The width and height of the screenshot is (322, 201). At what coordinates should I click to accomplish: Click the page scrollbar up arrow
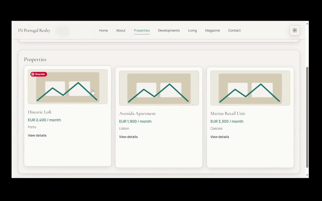[307, 23]
